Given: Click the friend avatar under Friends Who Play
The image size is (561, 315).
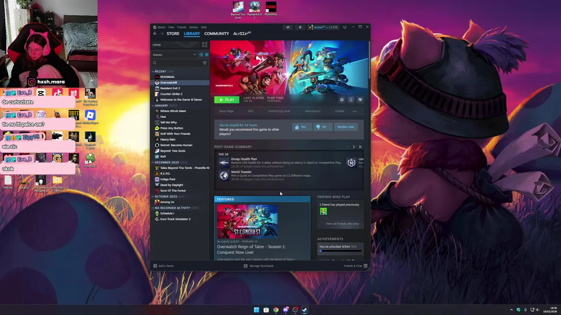Looking at the screenshot, I should pyautogui.click(x=323, y=211).
